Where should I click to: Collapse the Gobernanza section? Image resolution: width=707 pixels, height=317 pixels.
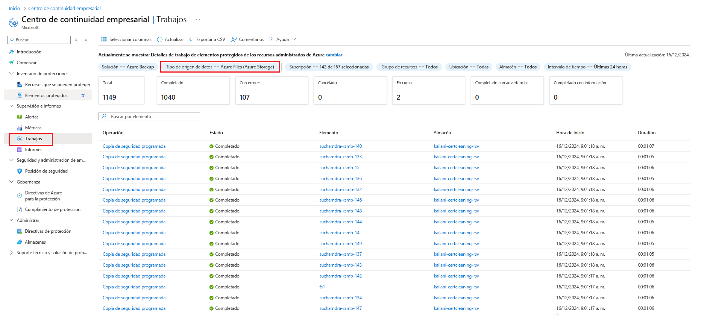(x=11, y=182)
